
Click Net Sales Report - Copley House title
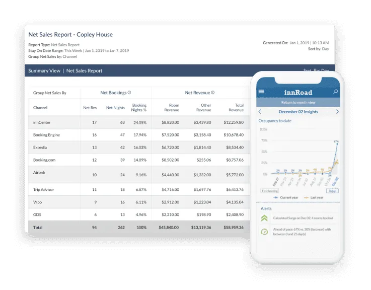click(70, 35)
